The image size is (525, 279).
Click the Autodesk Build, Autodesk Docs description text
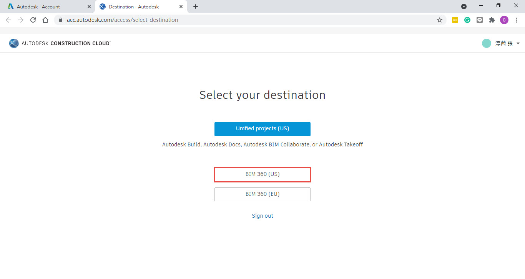point(262,144)
